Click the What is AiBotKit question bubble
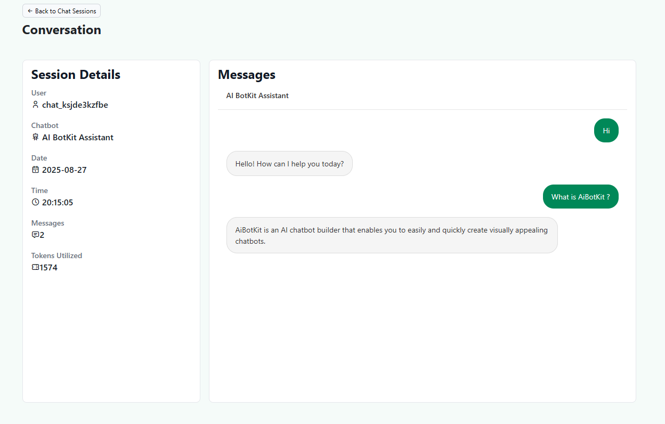This screenshot has height=424, width=665. click(580, 196)
